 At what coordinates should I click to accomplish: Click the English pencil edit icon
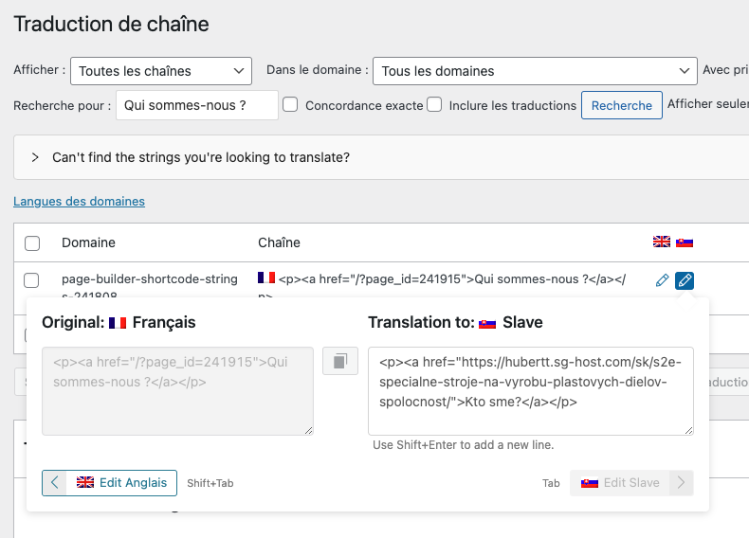tap(662, 280)
